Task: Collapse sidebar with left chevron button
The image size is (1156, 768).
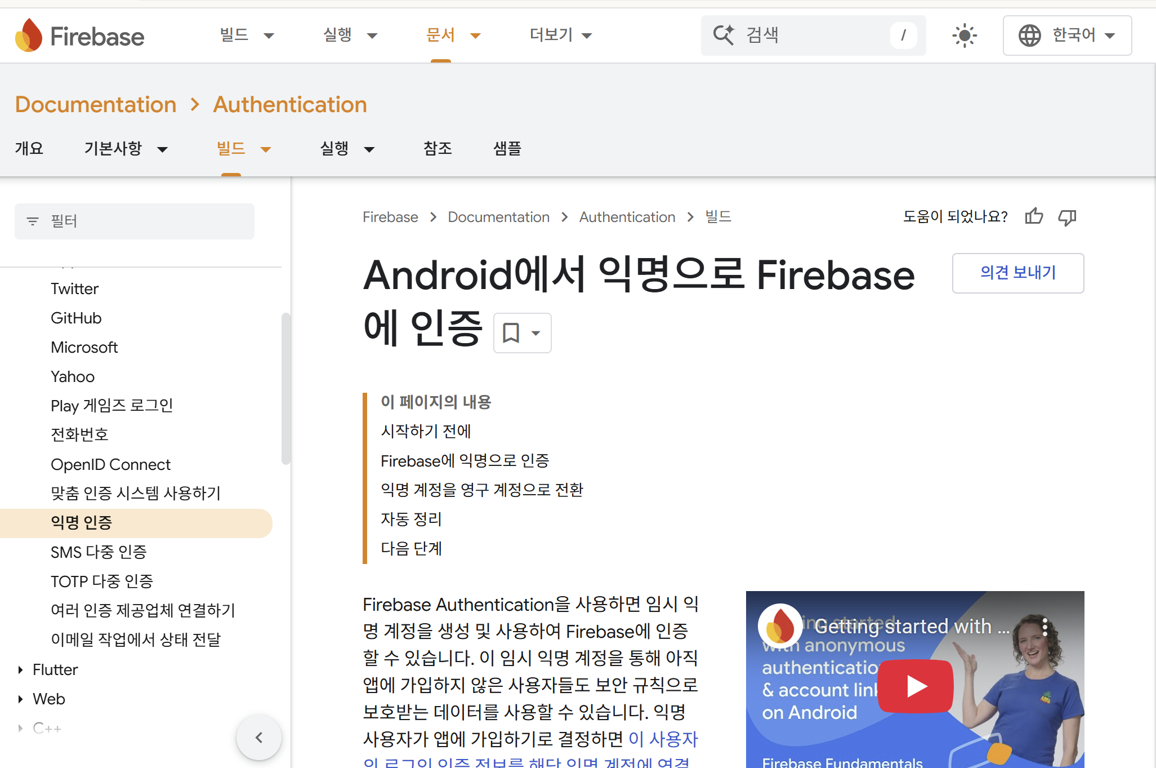Action: (259, 738)
